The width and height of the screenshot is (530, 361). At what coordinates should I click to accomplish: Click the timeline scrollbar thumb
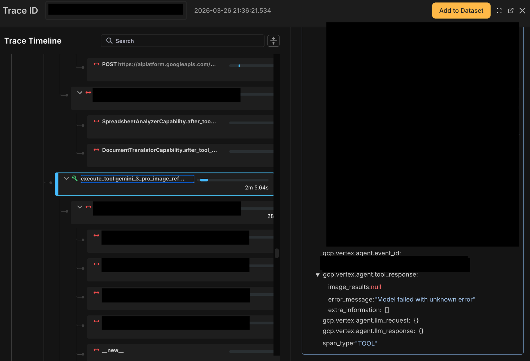(277, 253)
